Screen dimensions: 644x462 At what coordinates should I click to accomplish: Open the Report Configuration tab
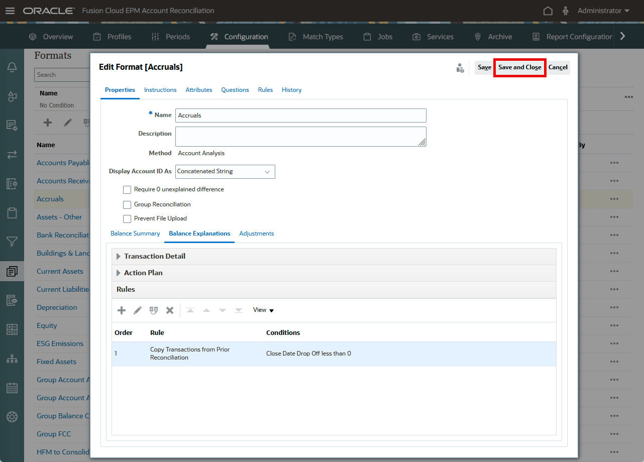tap(573, 37)
